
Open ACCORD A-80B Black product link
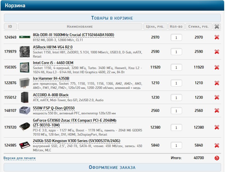point(51,95)
